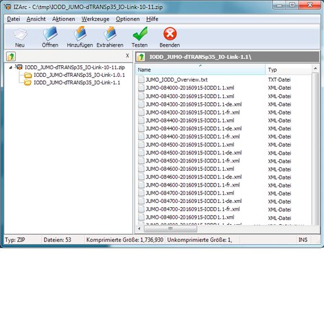
Task: Select file JUMO_IODD_Overview.txt
Action: 176,80
